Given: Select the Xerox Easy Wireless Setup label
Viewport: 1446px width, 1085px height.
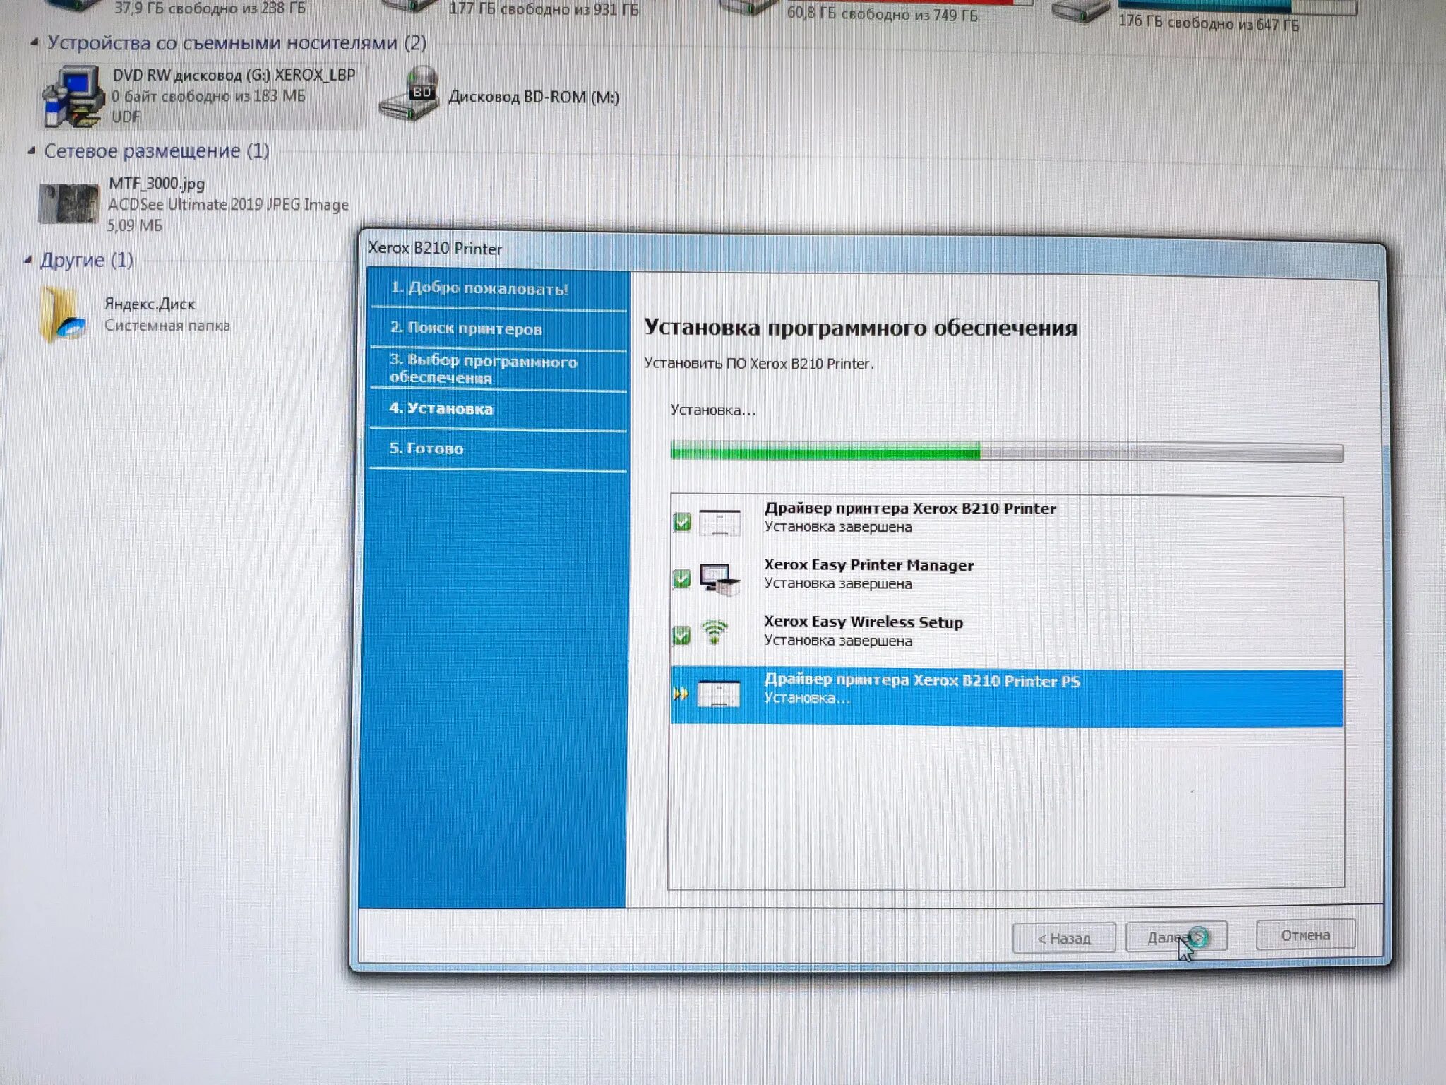Looking at the screenshot, I should coord(864,622).
